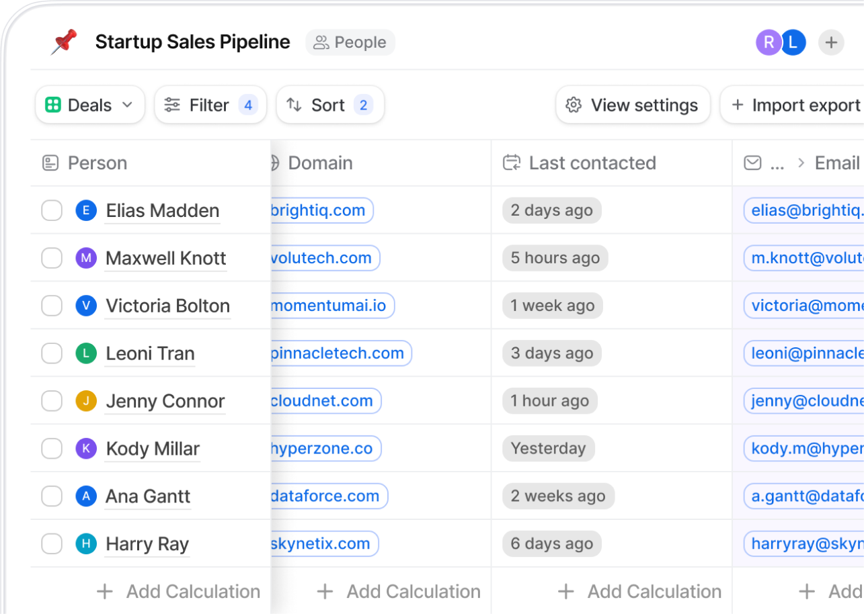Click the People tag beside title

tap(350, 43)
